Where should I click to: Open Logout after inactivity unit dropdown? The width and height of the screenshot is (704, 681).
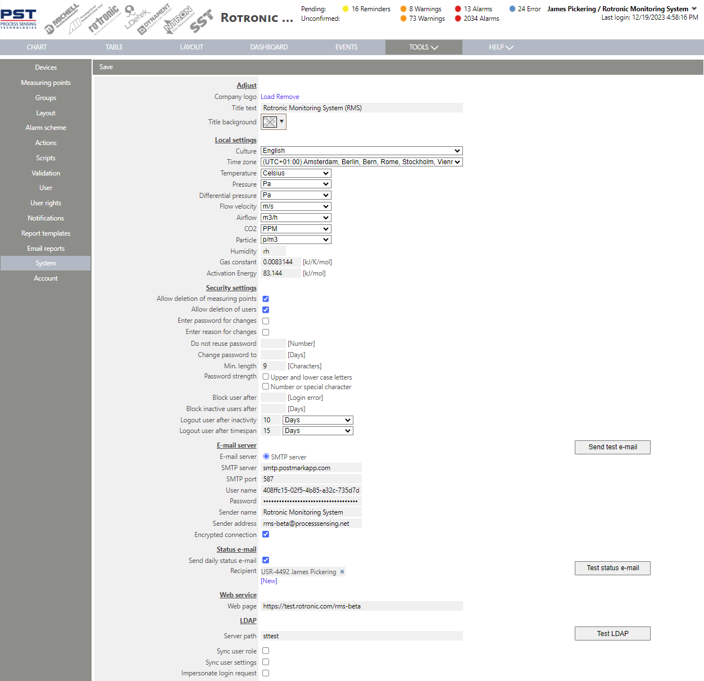[318, 420]
